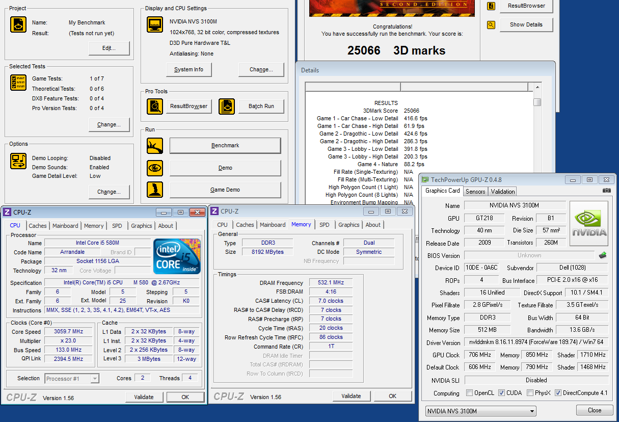The image size is (619, 422).
Task: Switch to the Sensors tab in GPU-Z
Action: coord(475,191)
